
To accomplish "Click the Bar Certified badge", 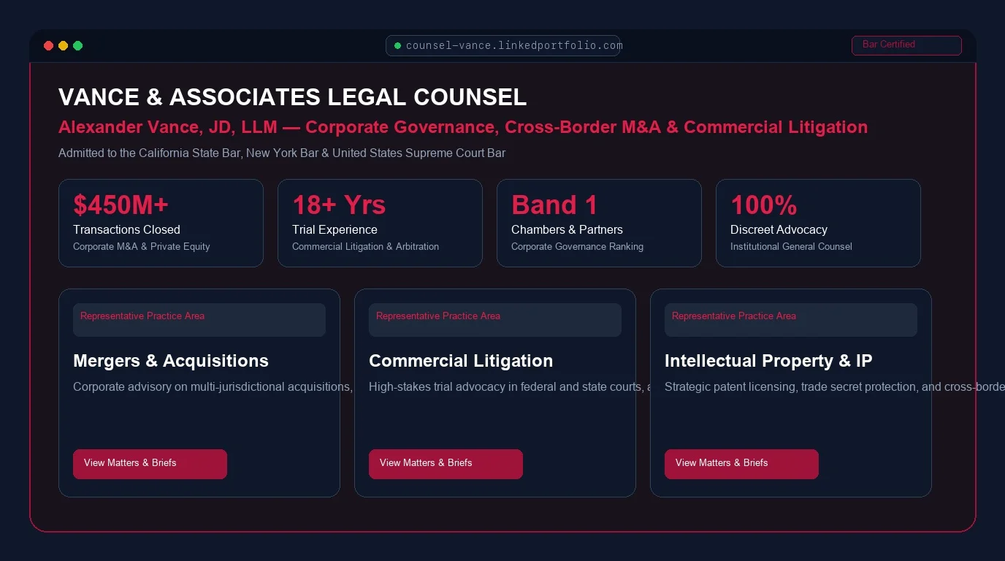I will tap(906, 45).
